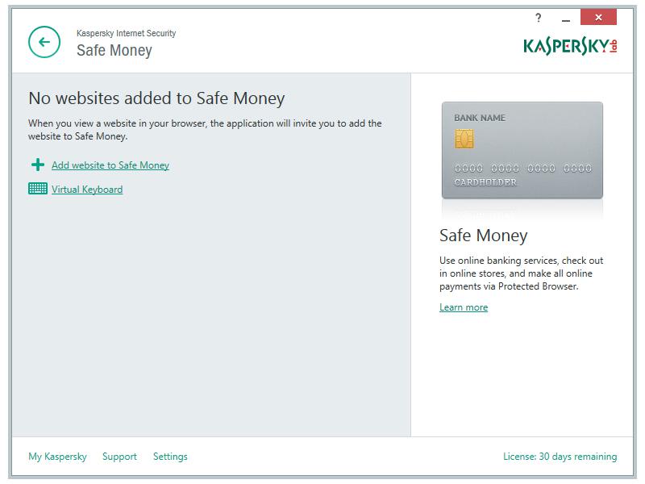The image size is (645, 484).
Task: Open help via the question mark icon
Action: pyautogui.click(x=538, y=18)
